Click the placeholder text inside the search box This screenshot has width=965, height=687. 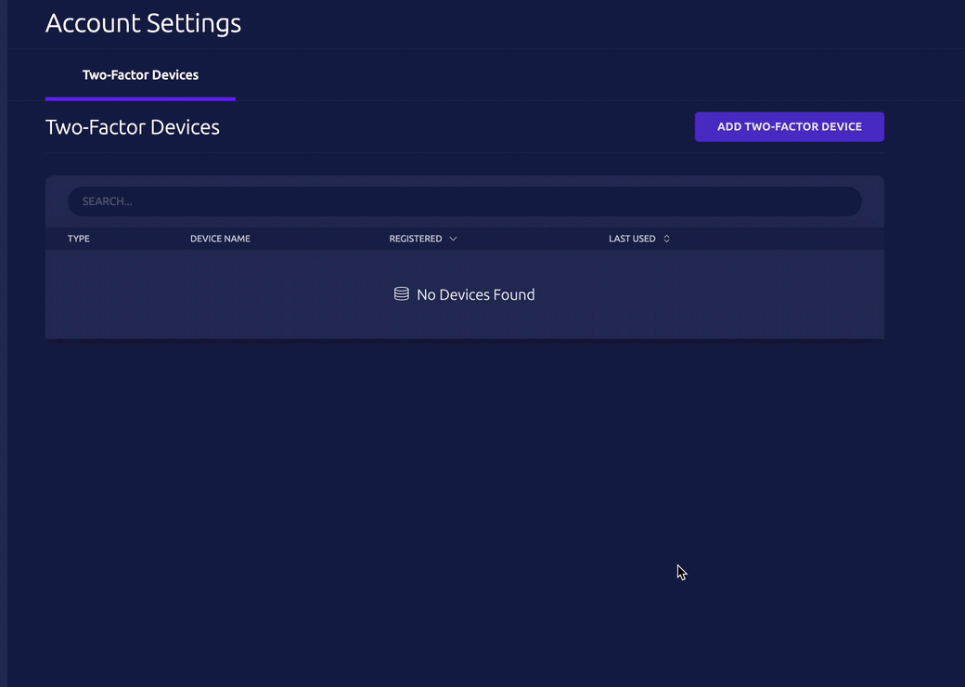point(107,201)
